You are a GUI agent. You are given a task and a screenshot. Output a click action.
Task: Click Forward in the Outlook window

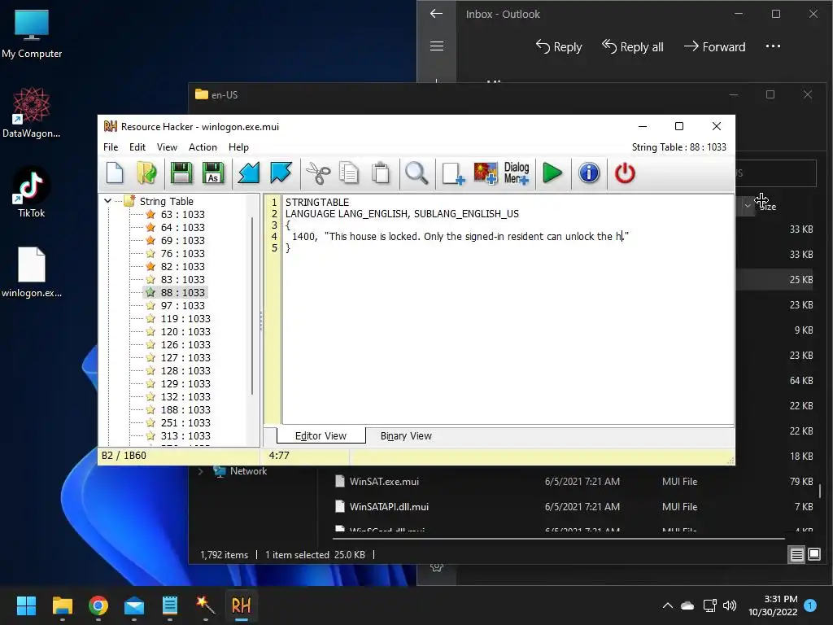[714, 46]
